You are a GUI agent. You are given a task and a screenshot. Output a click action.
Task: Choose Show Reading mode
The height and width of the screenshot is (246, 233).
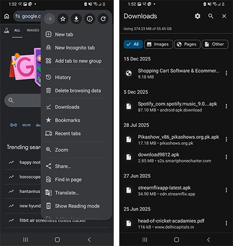(x=77, y=206)
